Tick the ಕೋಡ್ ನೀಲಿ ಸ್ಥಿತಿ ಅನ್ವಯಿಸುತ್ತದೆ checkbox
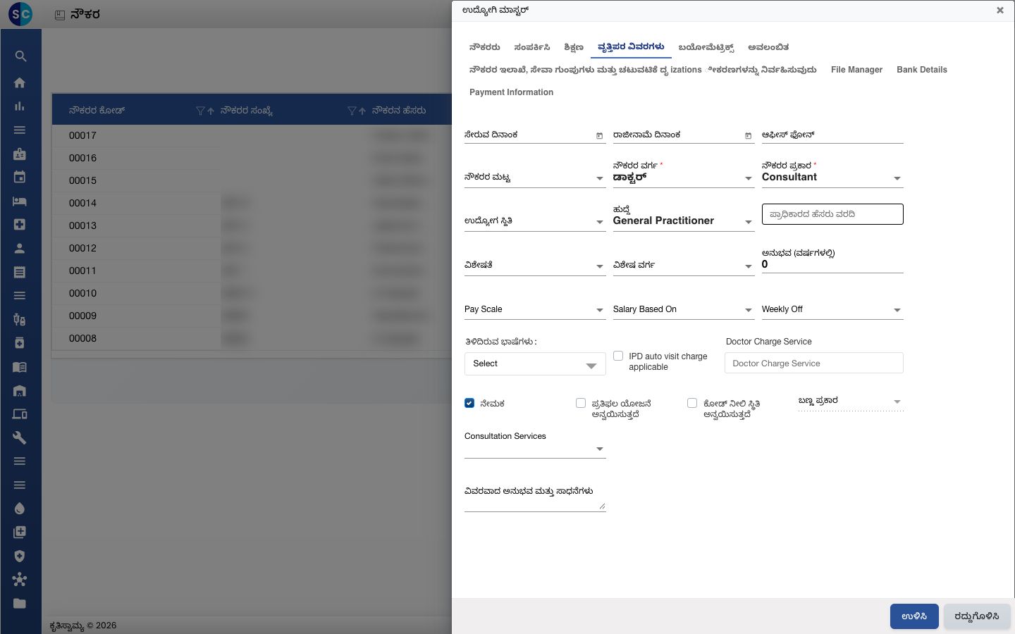Screen dimensions: 1015x634 692,403
